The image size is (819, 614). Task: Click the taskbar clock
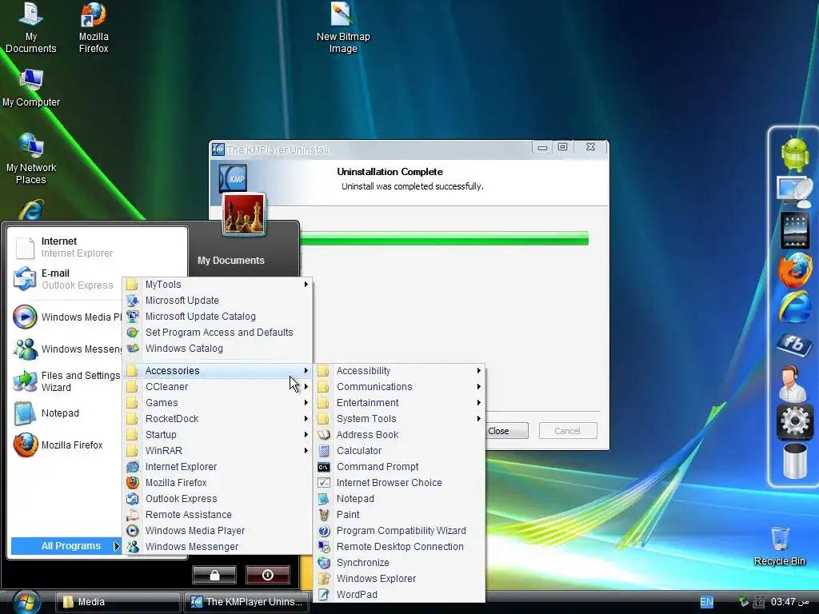coord(789,602)
